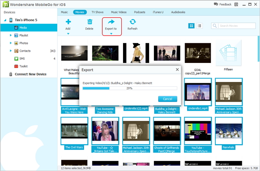Select YouTube Britains Got Talent thumbnail

click(x=105, y=131)
